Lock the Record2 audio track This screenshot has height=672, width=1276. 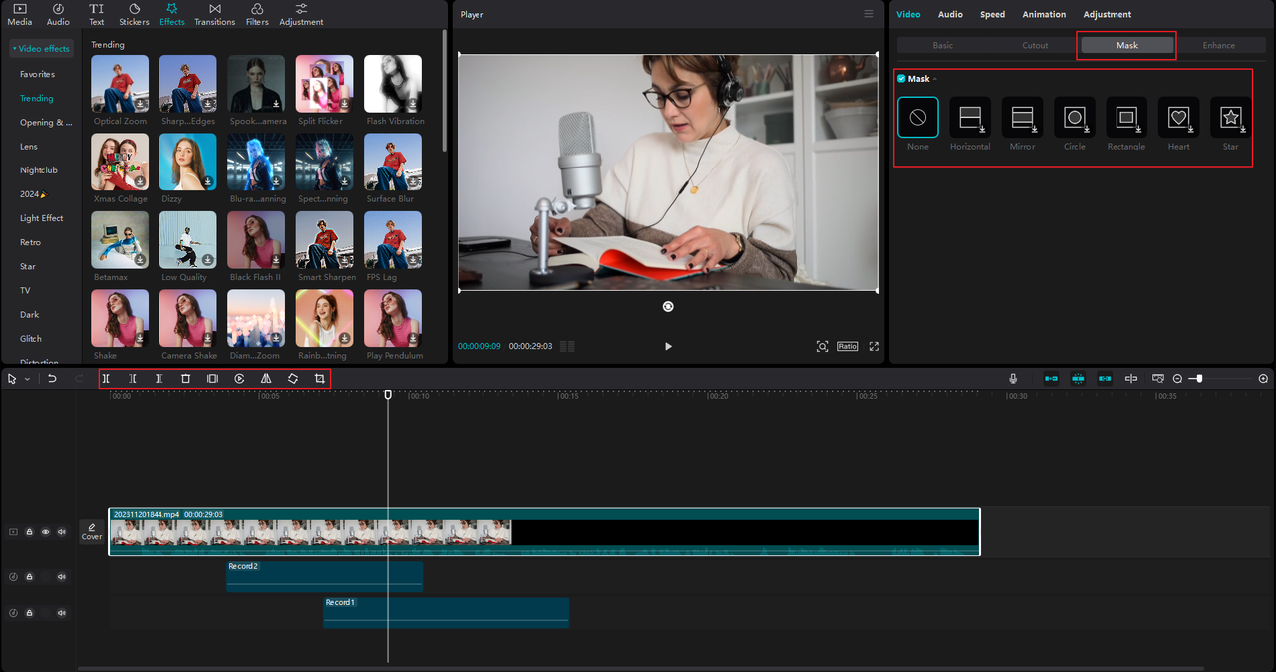(30, 577)
